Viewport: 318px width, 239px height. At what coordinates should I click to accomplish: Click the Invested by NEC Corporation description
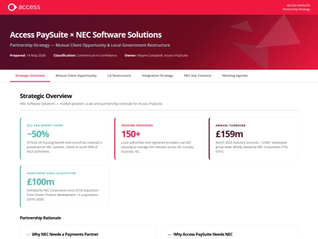coord(62,195)
